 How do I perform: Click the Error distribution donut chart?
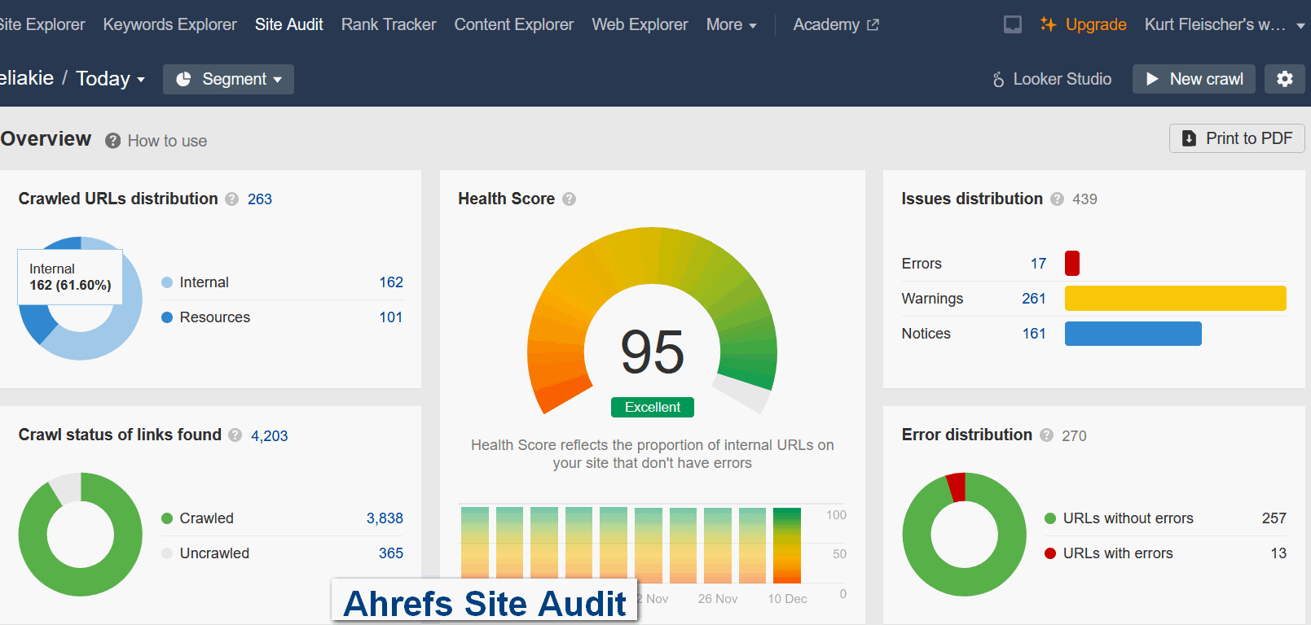[965, 535]
